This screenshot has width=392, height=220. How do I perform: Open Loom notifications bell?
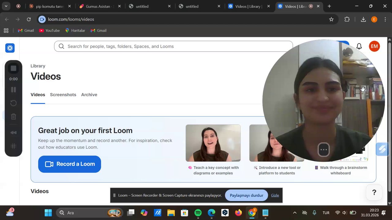(x=359, y=46)
